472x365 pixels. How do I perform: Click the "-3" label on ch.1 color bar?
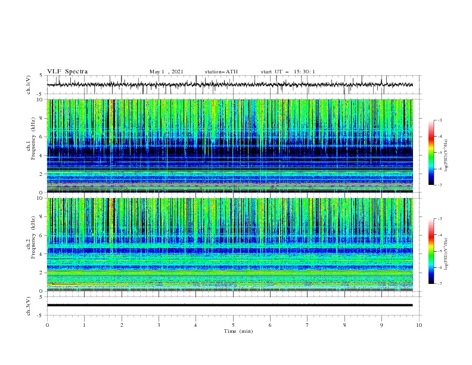[440, 120]
